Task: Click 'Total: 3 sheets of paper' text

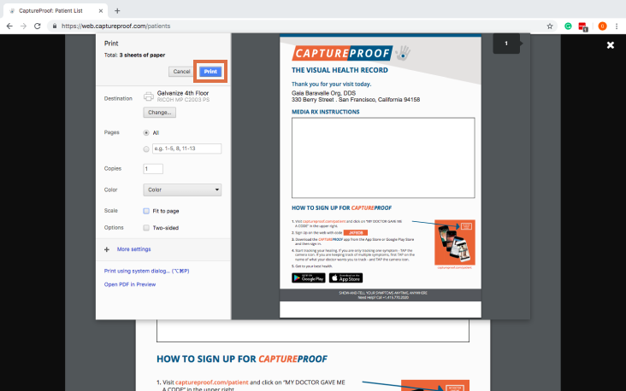Action: [x=134, y=55]
